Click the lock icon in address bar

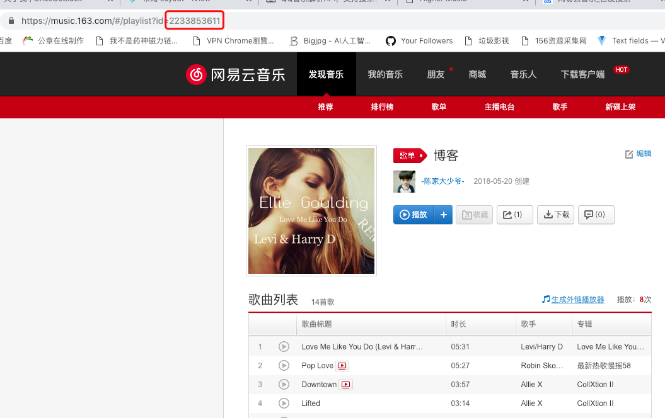tap(11, 21)
